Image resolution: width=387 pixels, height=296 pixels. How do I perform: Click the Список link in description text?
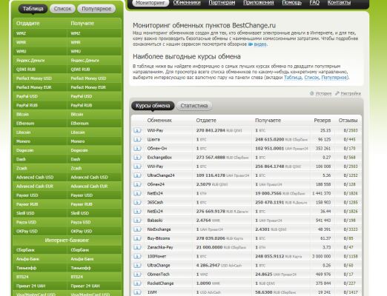click(311, 78)
